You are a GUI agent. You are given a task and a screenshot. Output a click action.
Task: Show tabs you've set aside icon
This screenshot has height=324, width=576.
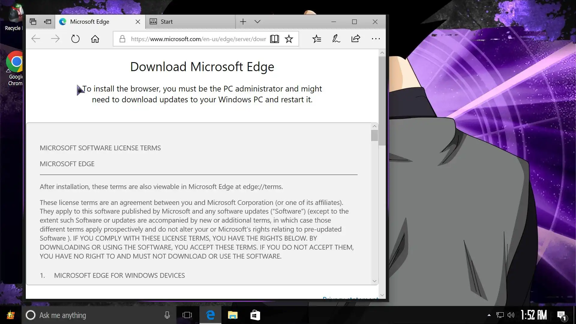33,22
